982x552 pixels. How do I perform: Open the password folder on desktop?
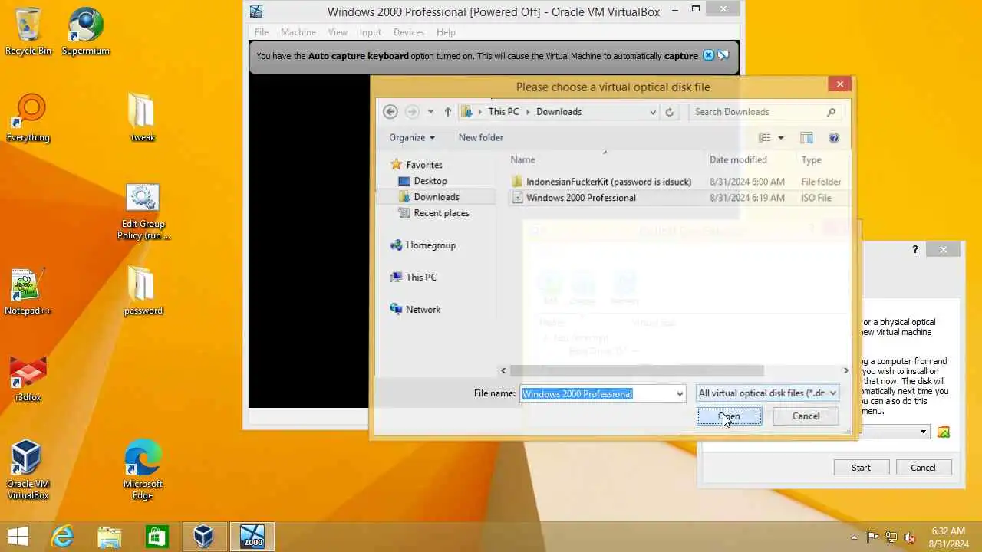[x=143, y=291]
